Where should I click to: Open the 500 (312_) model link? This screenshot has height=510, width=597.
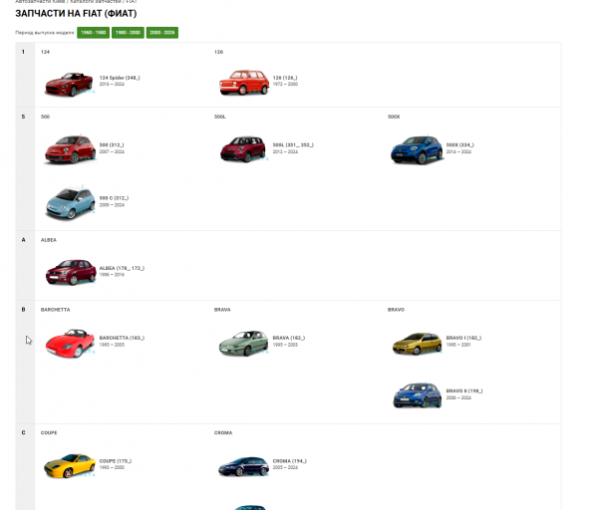coord(112,145)
